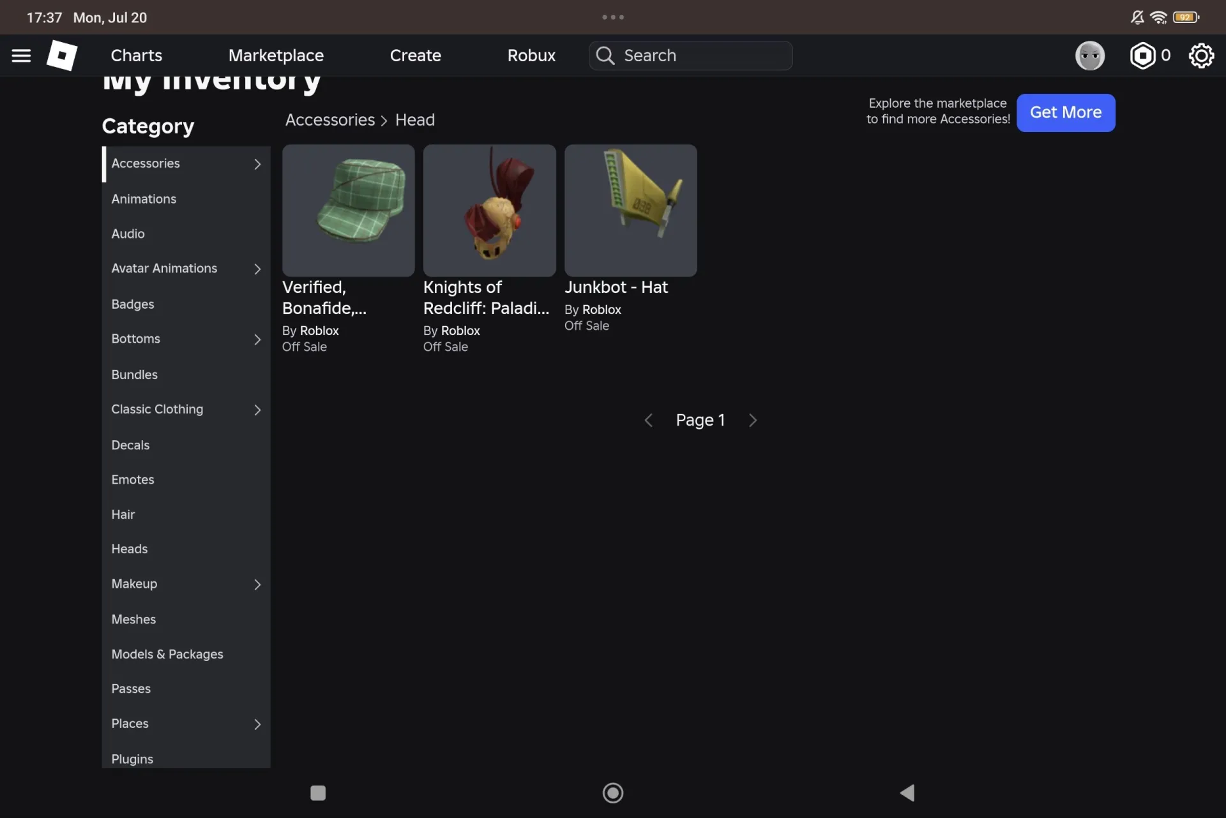Open the Marketplace tab
The height and width of the screenshot is (818, 1226).
click(x=276, y=56)
